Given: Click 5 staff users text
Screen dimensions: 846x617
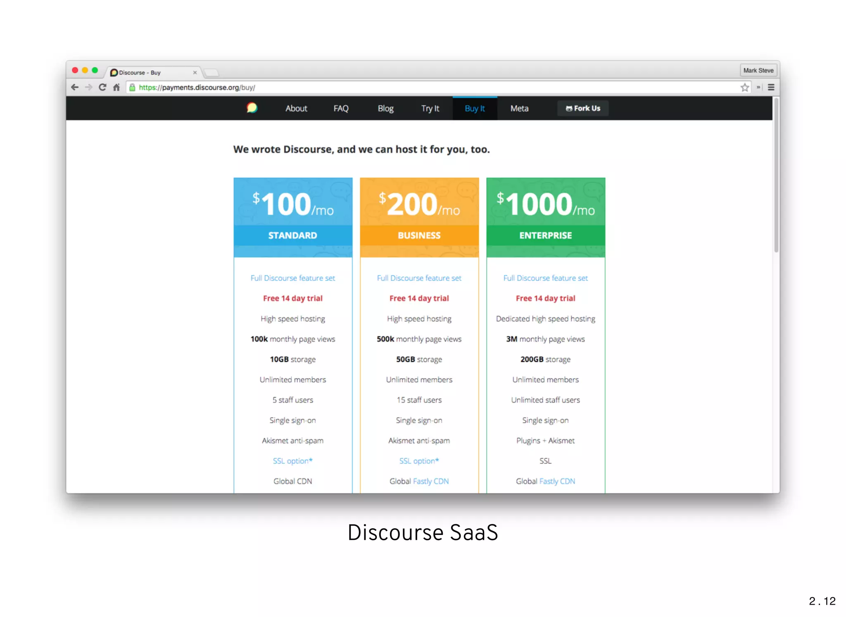Looking at the screenshot, I should coord(293,400).
